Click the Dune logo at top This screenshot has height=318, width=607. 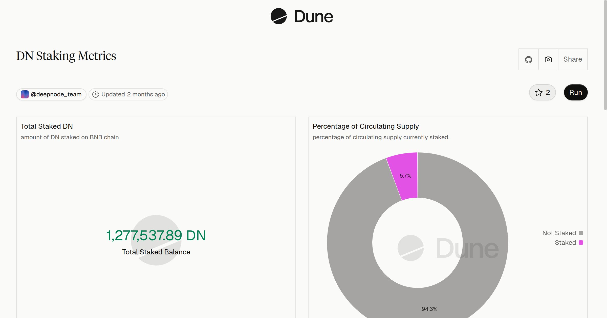click(302, 16)
